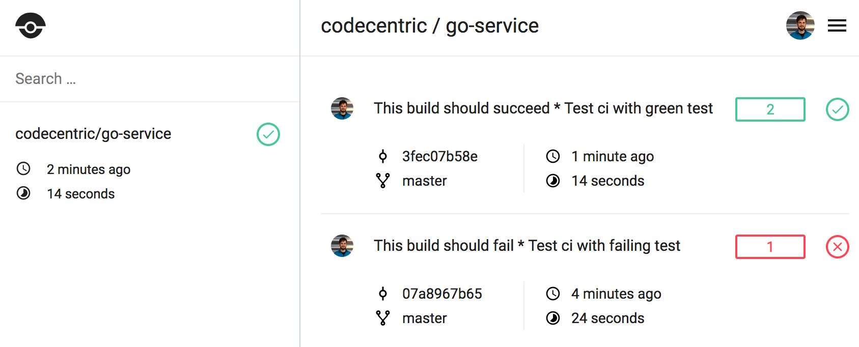Image resolution: width=859 pixels, height=347 pixels.
Task: Open build number 2 badge
Action: point(770,109)
